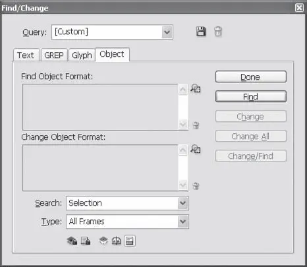Viewport: 307px width, 267px height.
Task: Clear Find Object Format attributes trash icon
Action: [196, 125]
